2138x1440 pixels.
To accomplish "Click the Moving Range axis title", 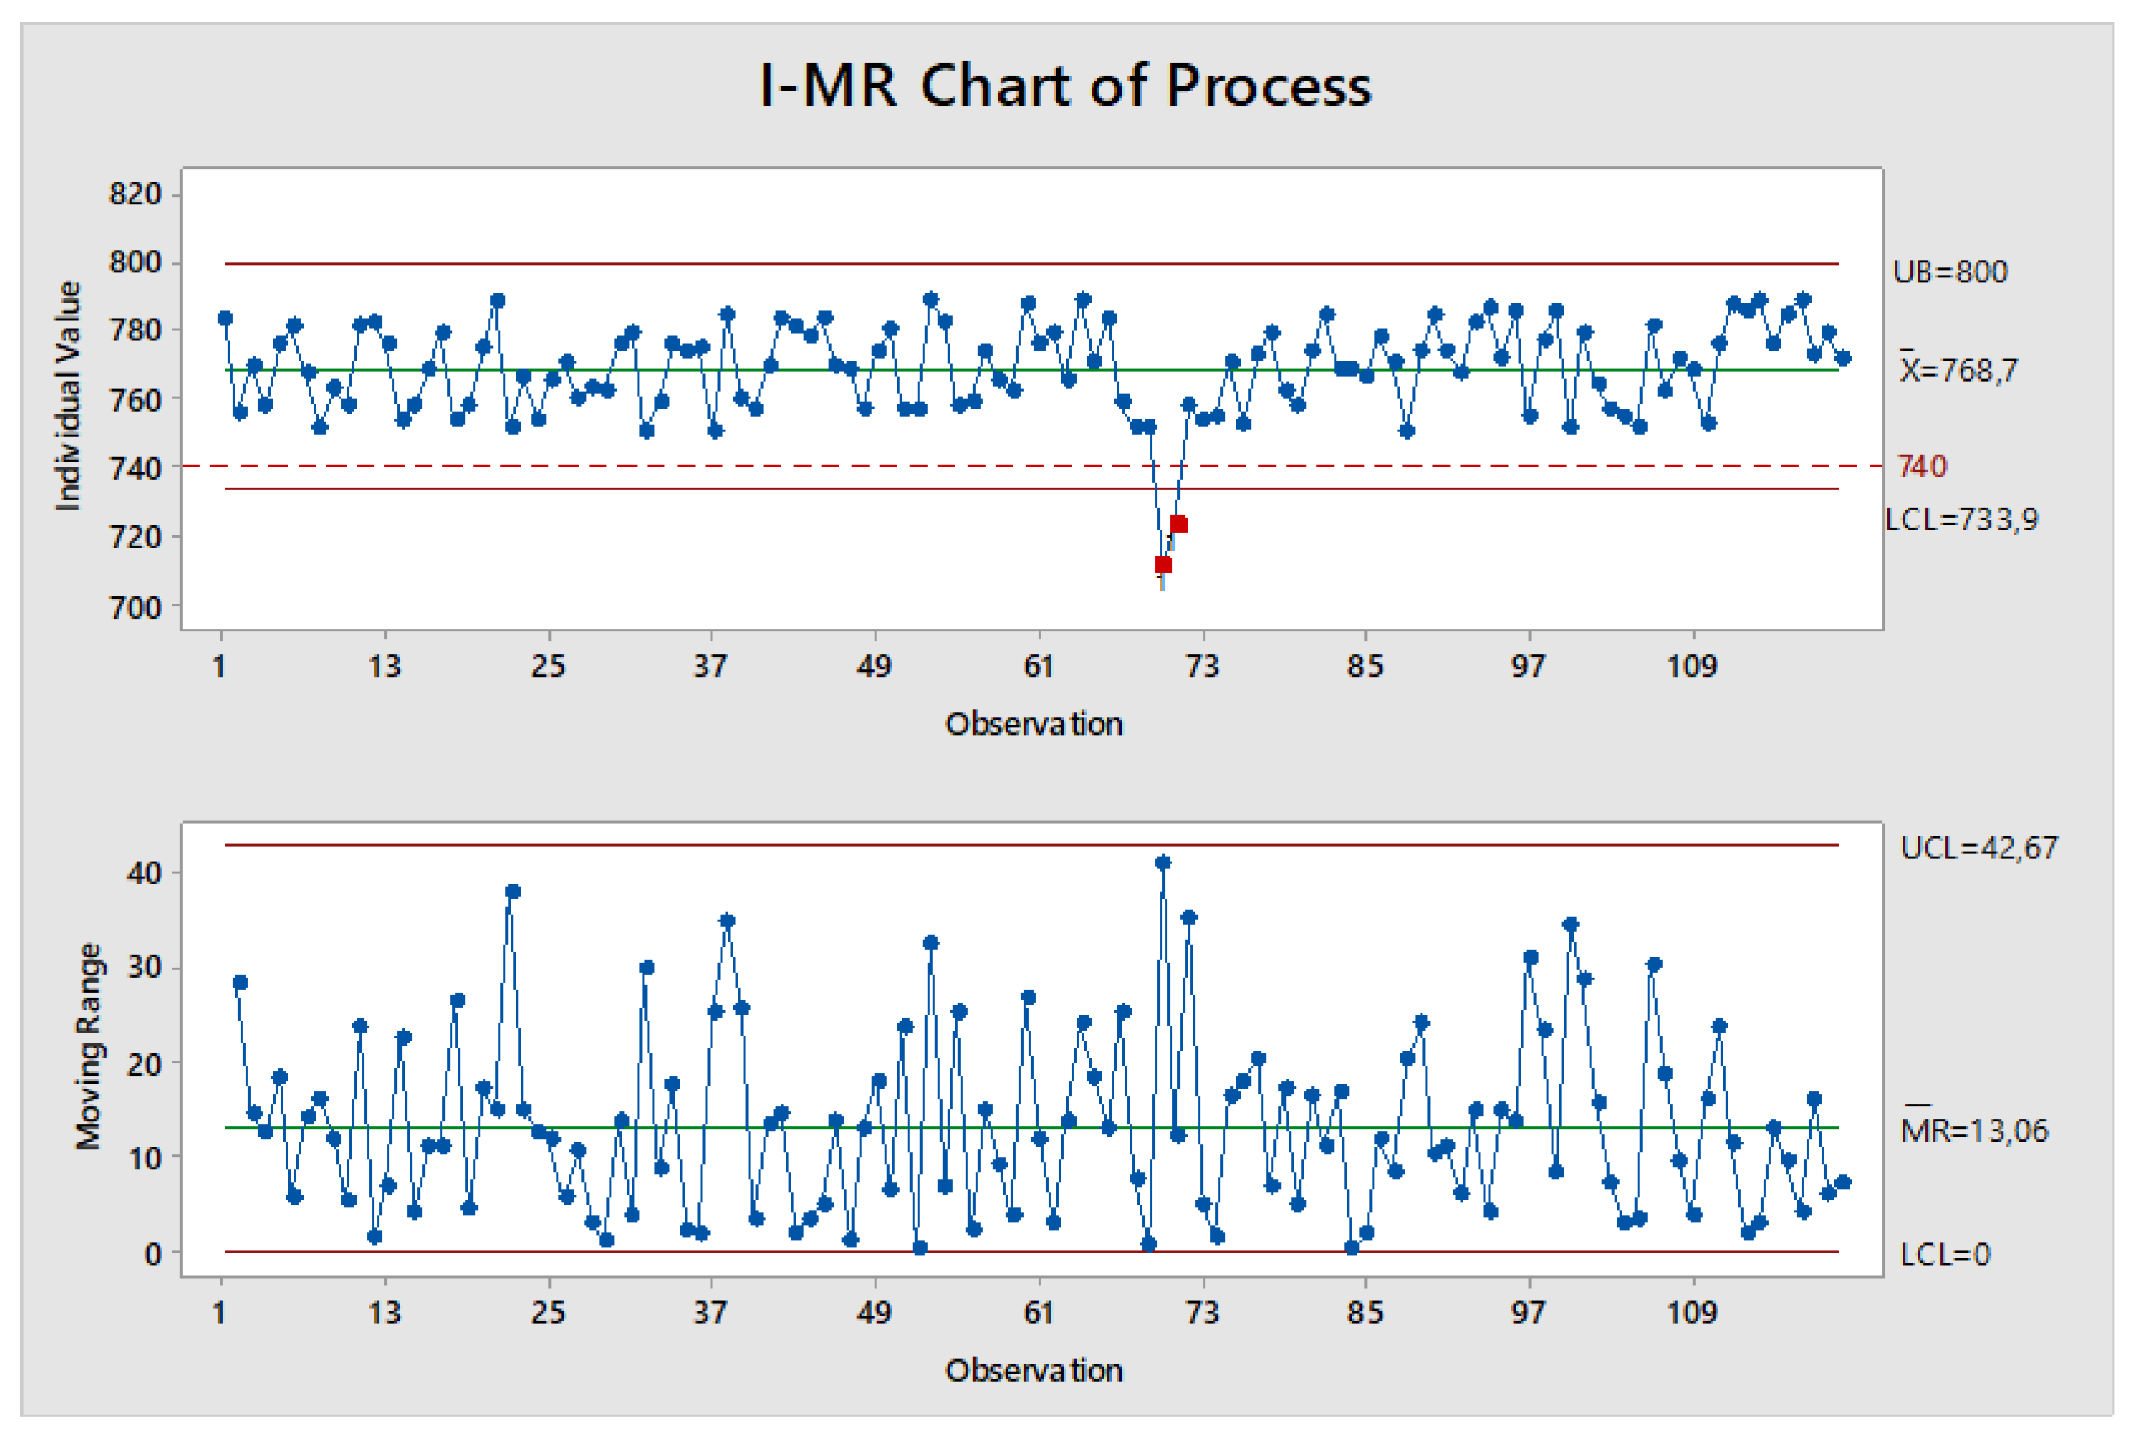I will point(88,1046).
